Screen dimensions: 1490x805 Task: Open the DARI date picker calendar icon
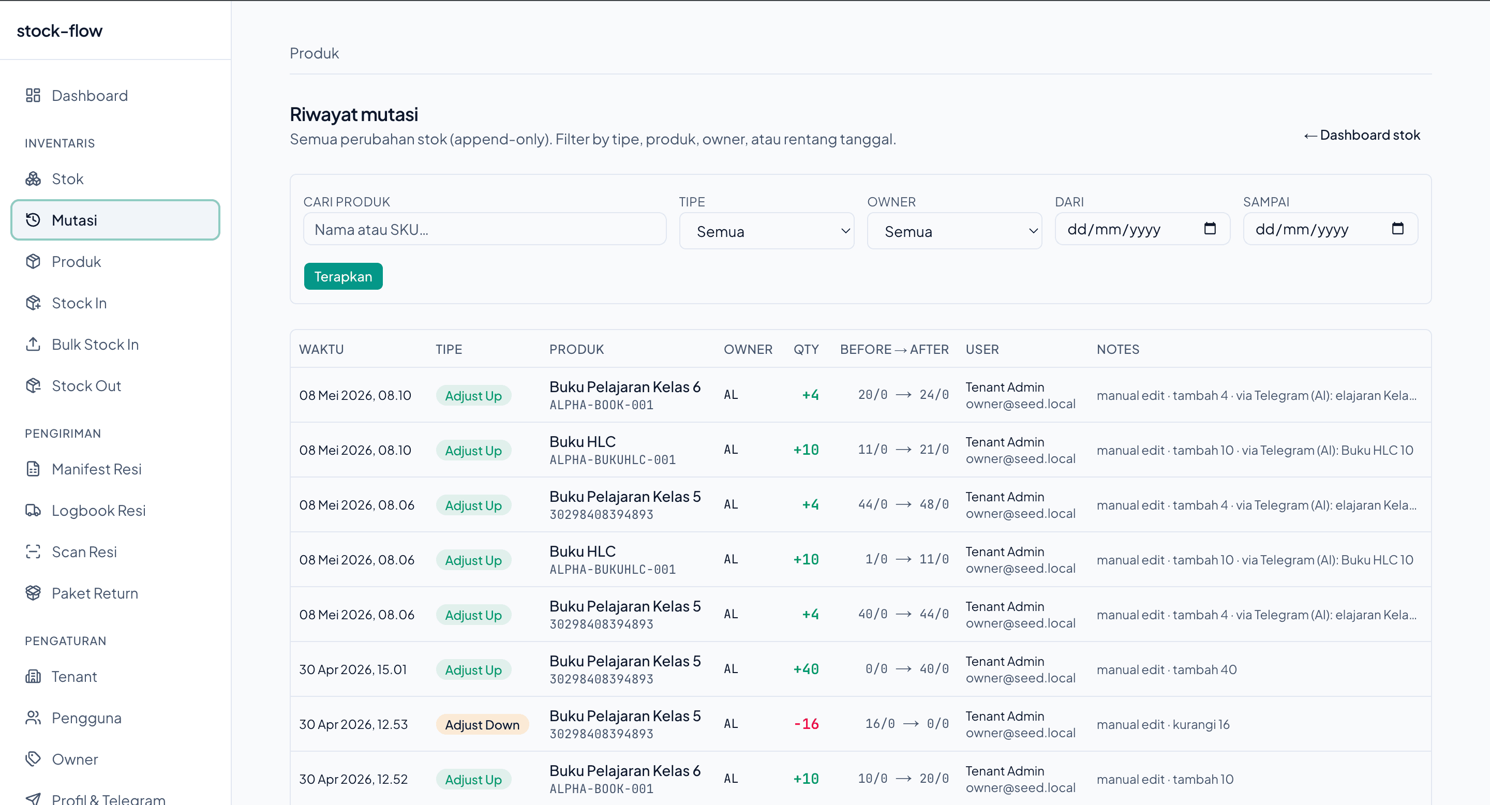coord(1210,229)
